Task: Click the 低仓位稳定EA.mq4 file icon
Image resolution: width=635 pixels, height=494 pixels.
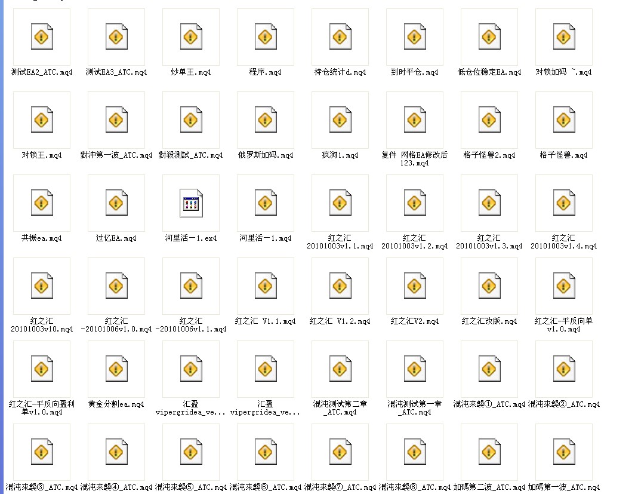Action: pos(489,37)
